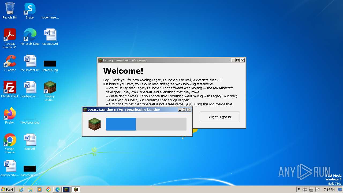The width and height of the screenshot is (343, 193).
Task: Launch Firefox from the desktop
Action: [x=10, y=116]
